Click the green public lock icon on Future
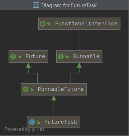Screen dimensions: 129x136 point(19,57)
